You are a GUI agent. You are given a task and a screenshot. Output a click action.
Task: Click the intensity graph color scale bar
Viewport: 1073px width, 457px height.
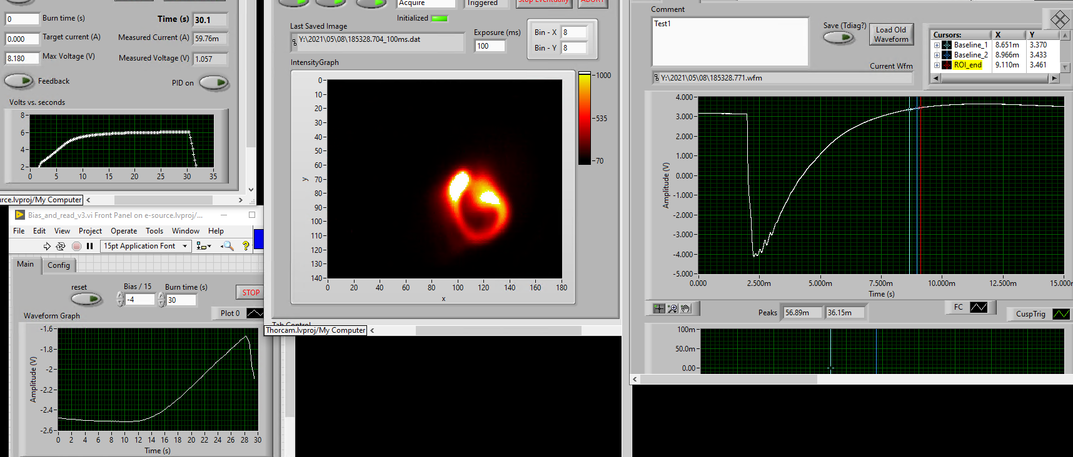(x=585, y=119)
